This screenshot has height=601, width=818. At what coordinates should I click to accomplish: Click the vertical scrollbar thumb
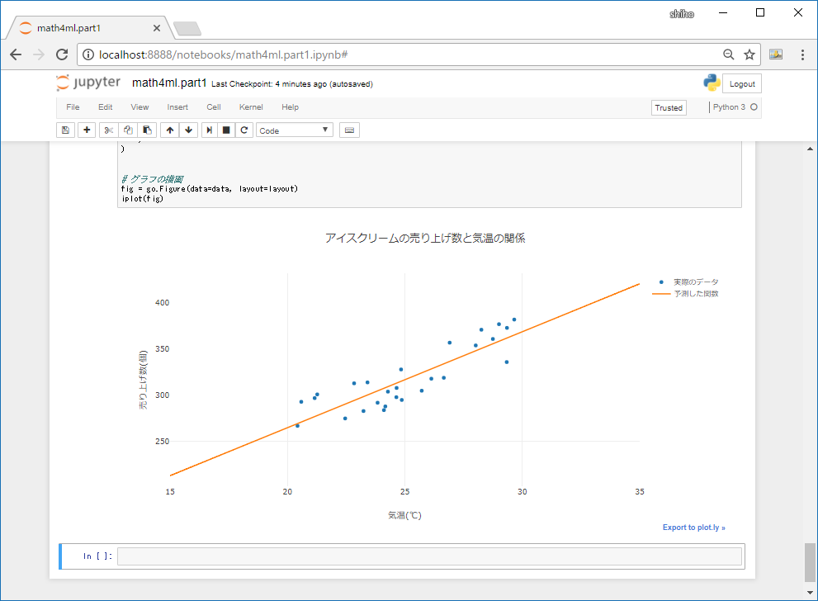coord(810,562)
